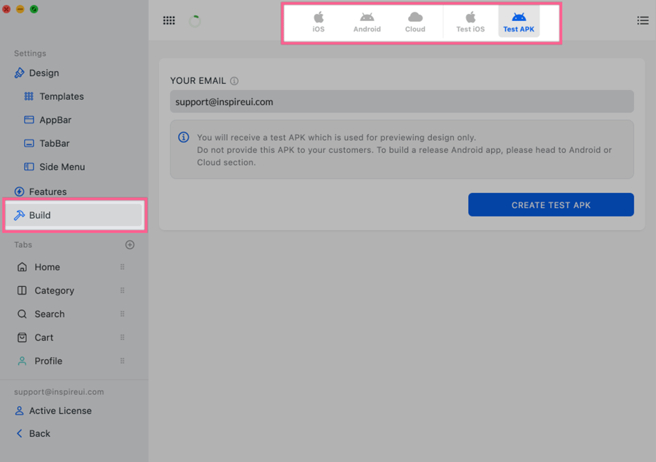Switch to the Cloud build tab
This screenshot has height=462, width=656.
tap(415, 22)
